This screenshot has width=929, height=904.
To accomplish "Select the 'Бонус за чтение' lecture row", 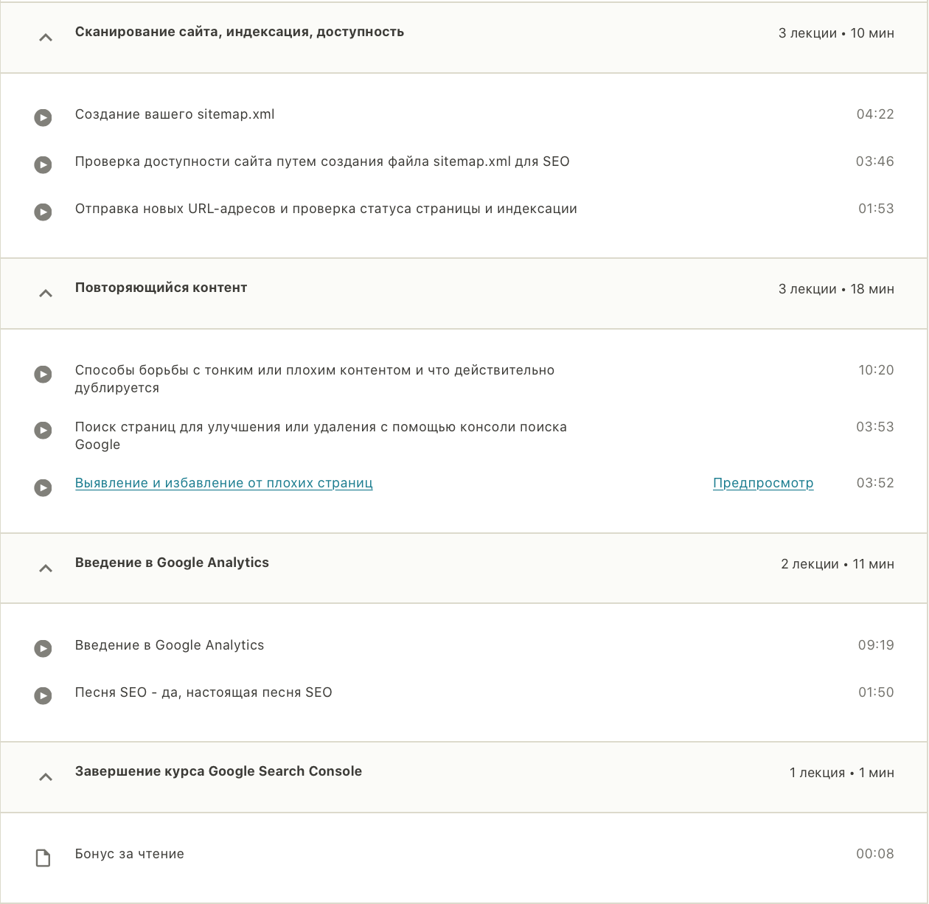I will point(130,854).
